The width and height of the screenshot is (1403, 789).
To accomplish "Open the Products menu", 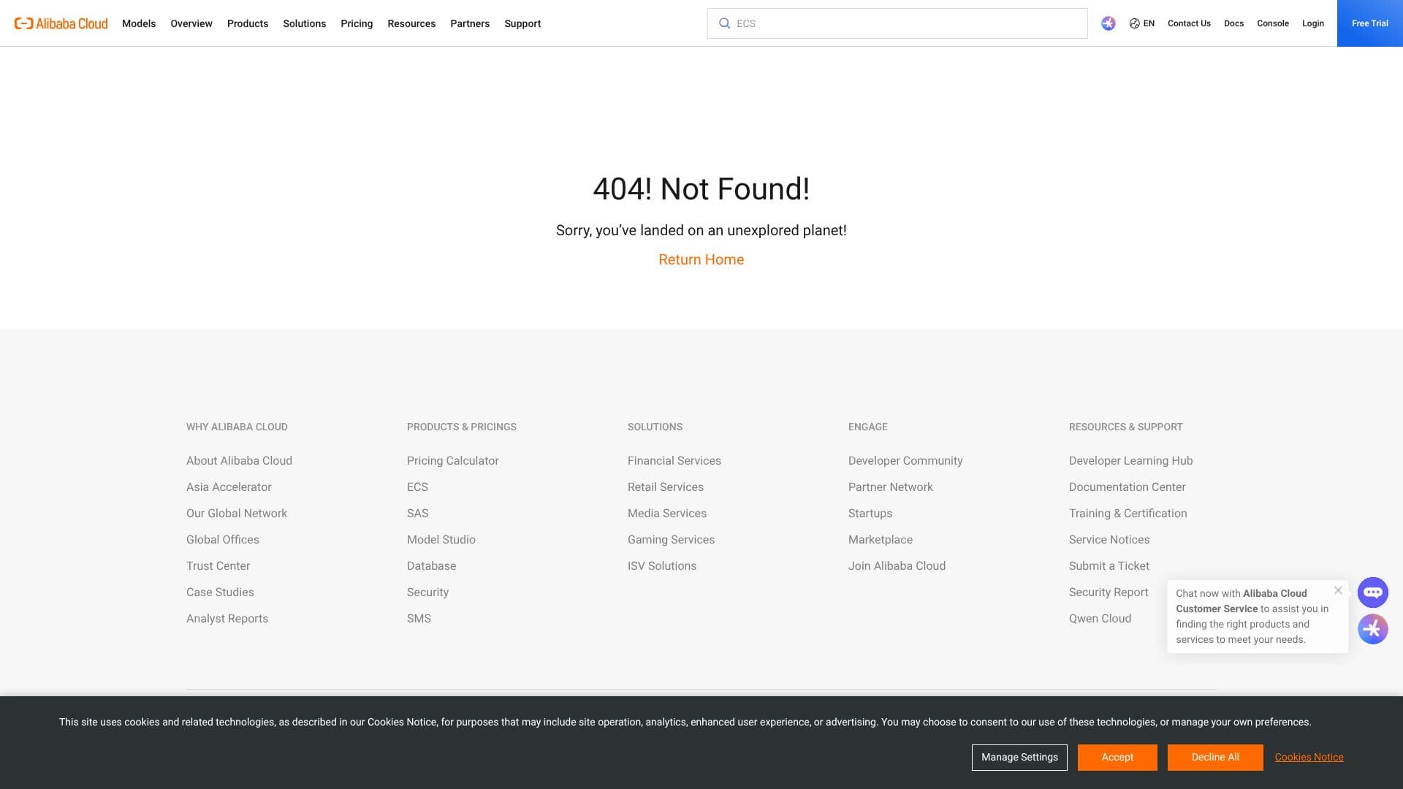I will tap(248, 23).
